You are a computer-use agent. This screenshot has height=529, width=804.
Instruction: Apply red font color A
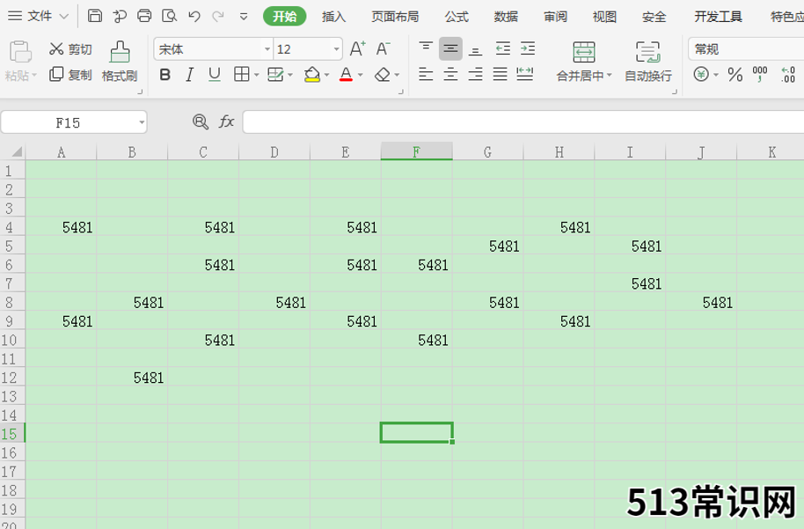pos(346,75)
